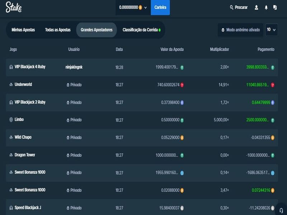
Task: Open the Underworld game link
Action: [23, 85]
